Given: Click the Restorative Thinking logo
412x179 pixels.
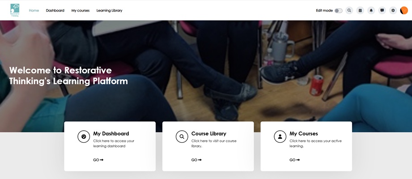Looking at the screenshot, I should (x=15, y=10).
